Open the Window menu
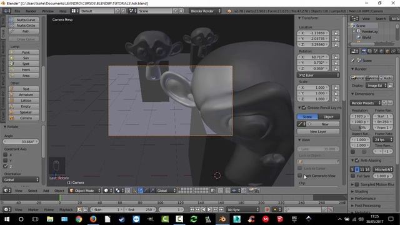 (x=47, y=11)
